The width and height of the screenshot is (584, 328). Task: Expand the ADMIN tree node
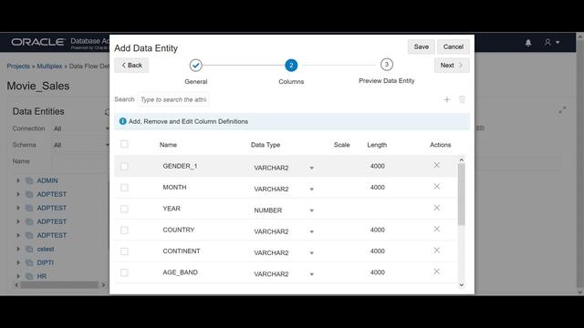[18, 180]
